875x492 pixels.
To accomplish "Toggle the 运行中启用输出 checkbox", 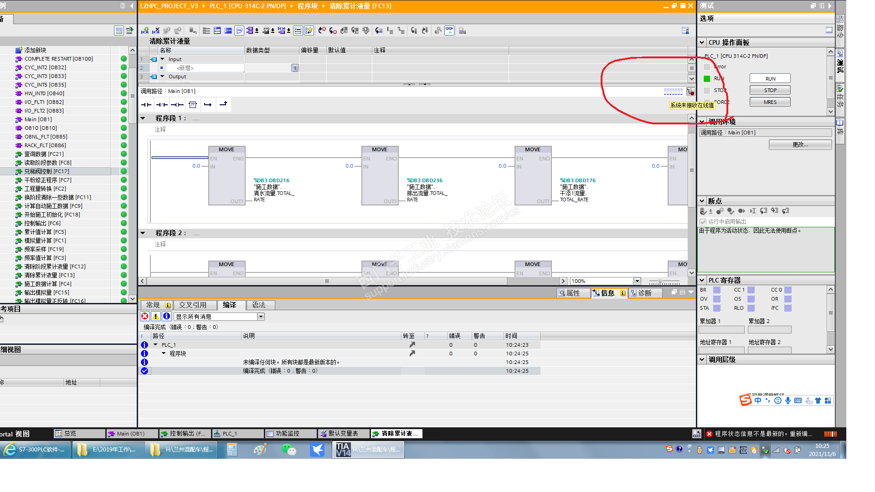I will [703, 222].
